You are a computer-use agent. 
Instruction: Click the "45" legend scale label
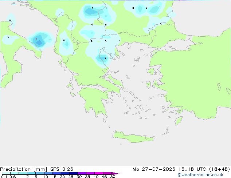tap(104, 177)
